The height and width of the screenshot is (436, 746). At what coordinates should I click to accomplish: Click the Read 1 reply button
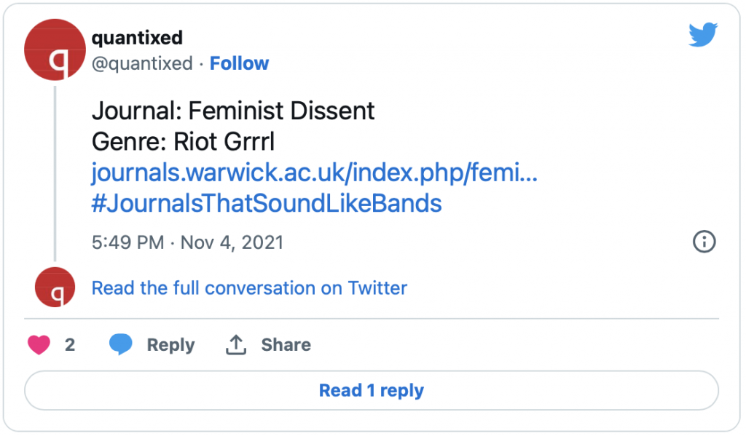372,390
